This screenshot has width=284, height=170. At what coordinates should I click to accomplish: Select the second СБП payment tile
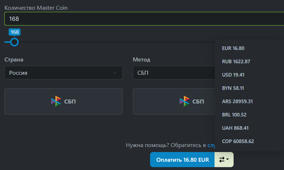pos(174,101)
